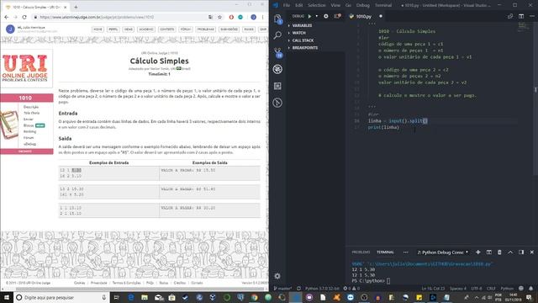Open more panel tabs ellipsis
The image size is (538, 303).
click(x=405, y=252)
